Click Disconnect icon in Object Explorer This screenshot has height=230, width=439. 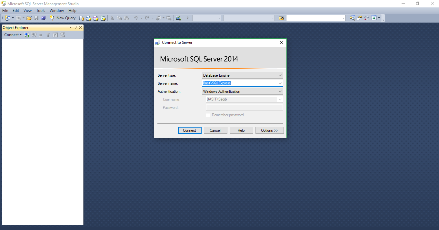click(x=34, y=35)
